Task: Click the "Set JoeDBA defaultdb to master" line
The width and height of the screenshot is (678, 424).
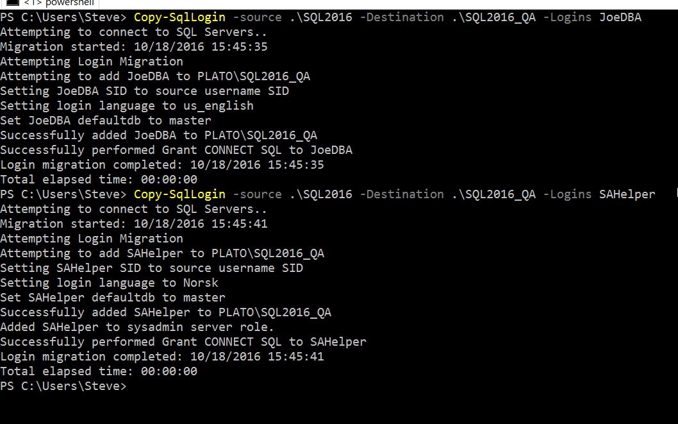Action: tap(106, 121)
